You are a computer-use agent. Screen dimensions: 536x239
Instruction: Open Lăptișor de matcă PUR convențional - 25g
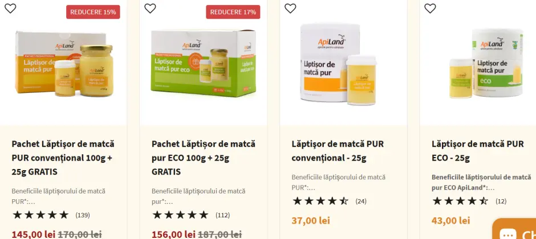point(338,151)
